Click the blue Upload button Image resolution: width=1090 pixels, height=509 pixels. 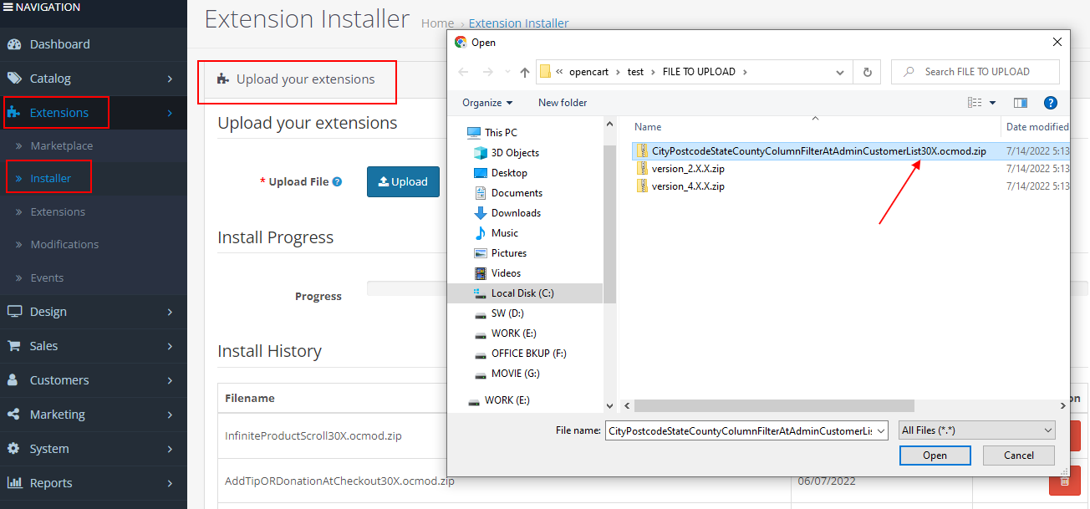403,181
